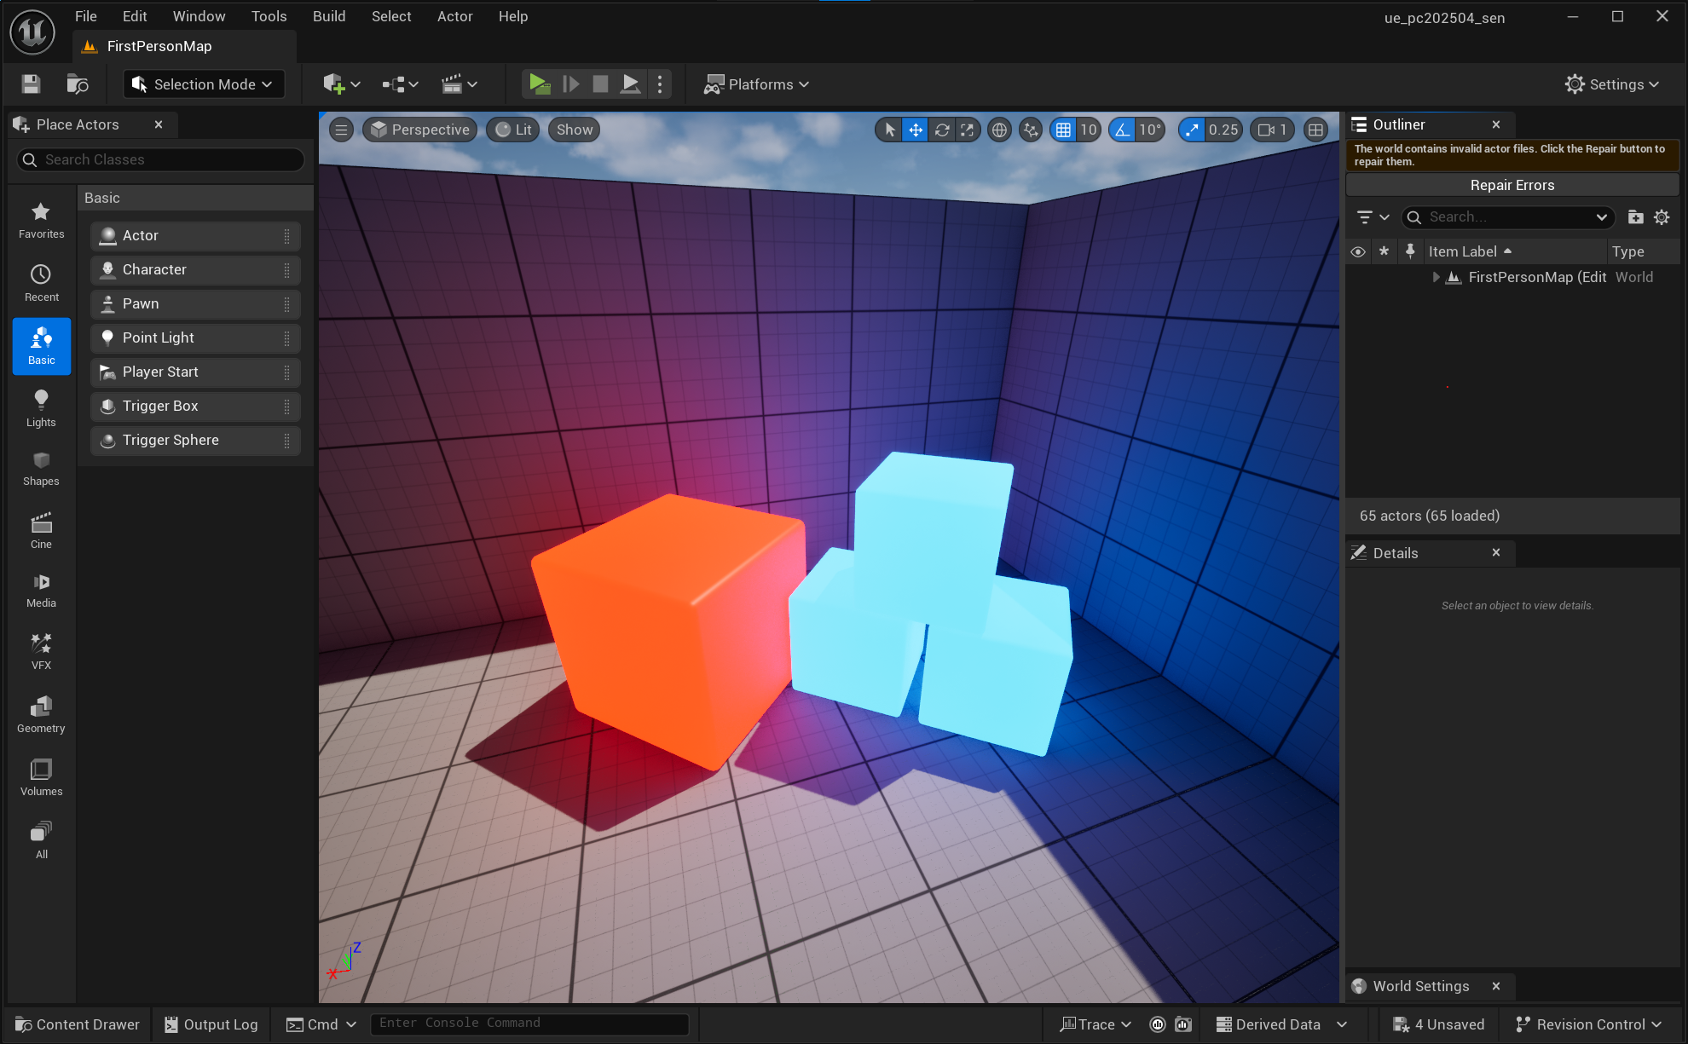This screenshot has width=1688, height=1044.
Task: Expand the FirstPersonMap tree item
Action: 1437,277
